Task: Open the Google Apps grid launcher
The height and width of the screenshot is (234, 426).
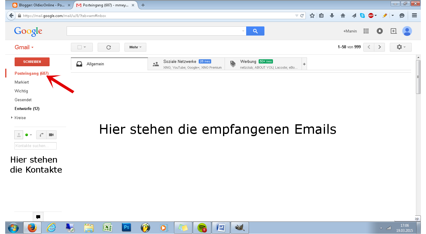Action: tap(366, 31)
